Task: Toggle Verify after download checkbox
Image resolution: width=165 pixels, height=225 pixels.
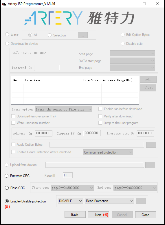Action: coord(100,116)
